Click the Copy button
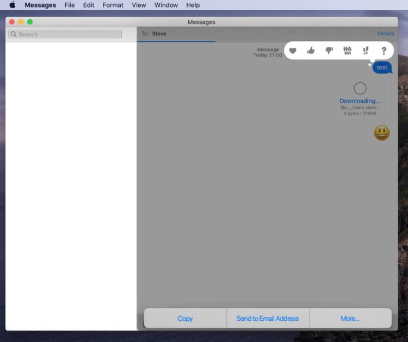The height and width of the screenshot is (342, 408). click(x=186, y=318)
